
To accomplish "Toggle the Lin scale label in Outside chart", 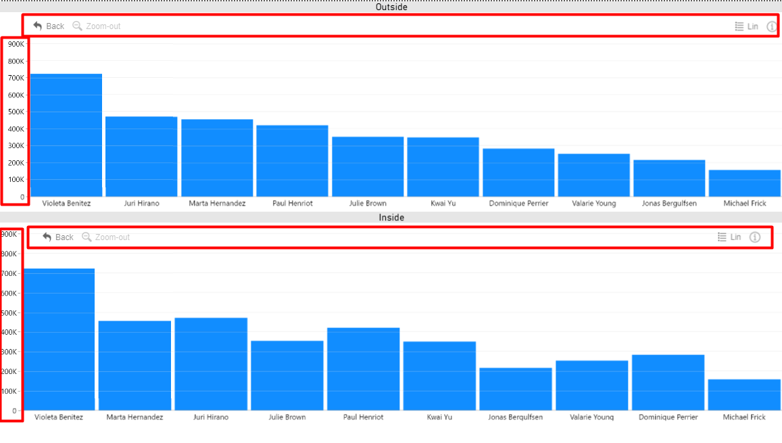I will click(x=752, y=26).
